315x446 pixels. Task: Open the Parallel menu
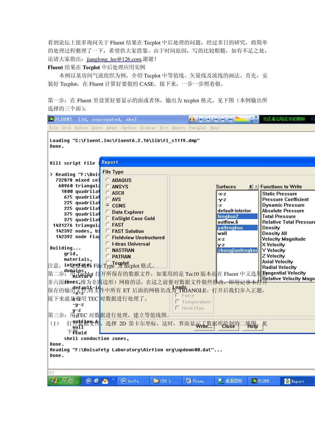[x=198, y=128]
